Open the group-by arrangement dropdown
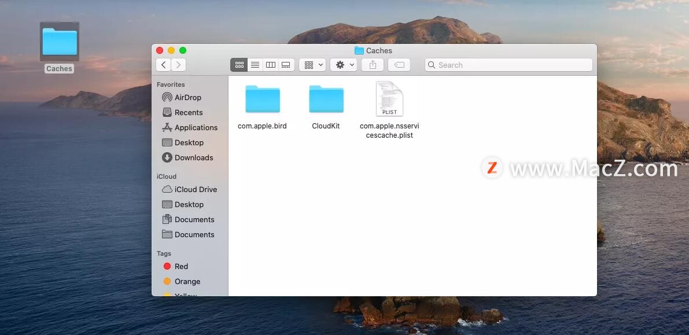 click(312, 65)
